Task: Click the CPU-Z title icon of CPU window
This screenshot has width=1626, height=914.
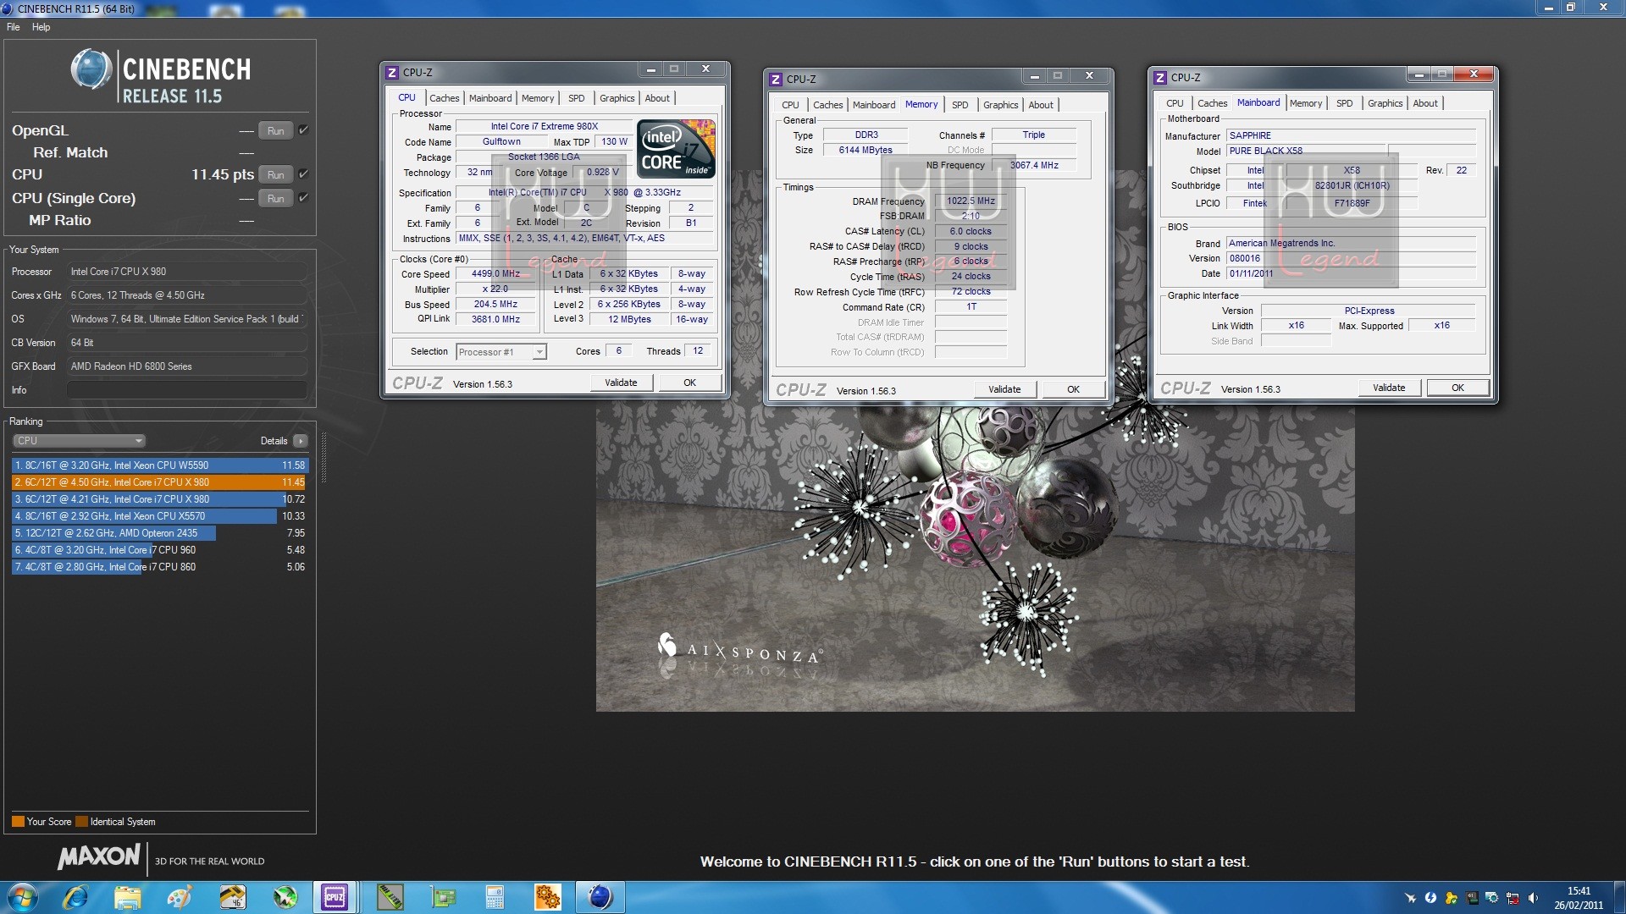Action: 391,73
